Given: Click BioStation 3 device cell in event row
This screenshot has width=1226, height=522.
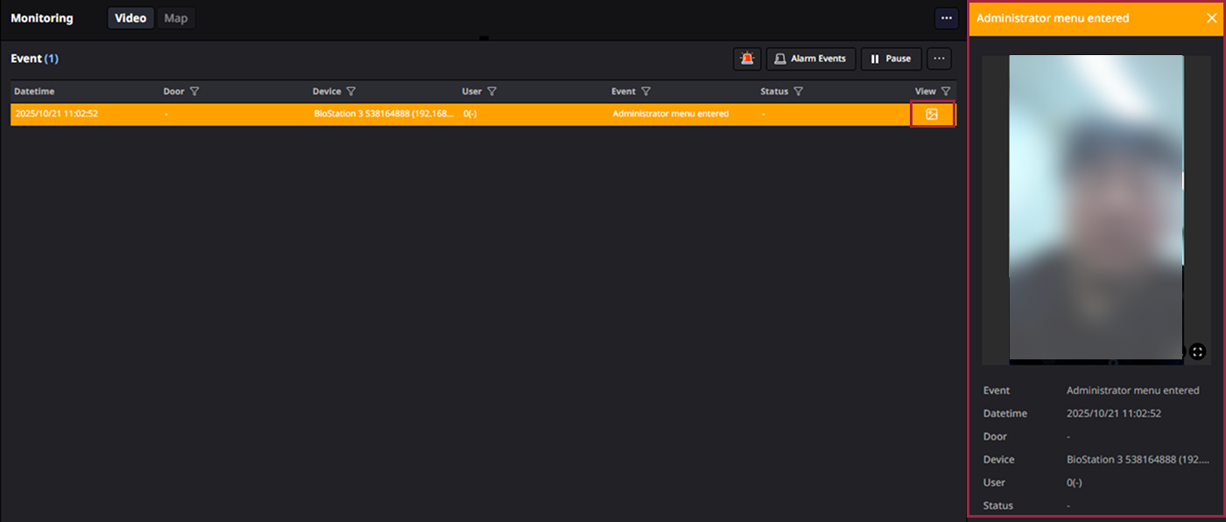Looking at the screenshot, I should tap(384, 115).
